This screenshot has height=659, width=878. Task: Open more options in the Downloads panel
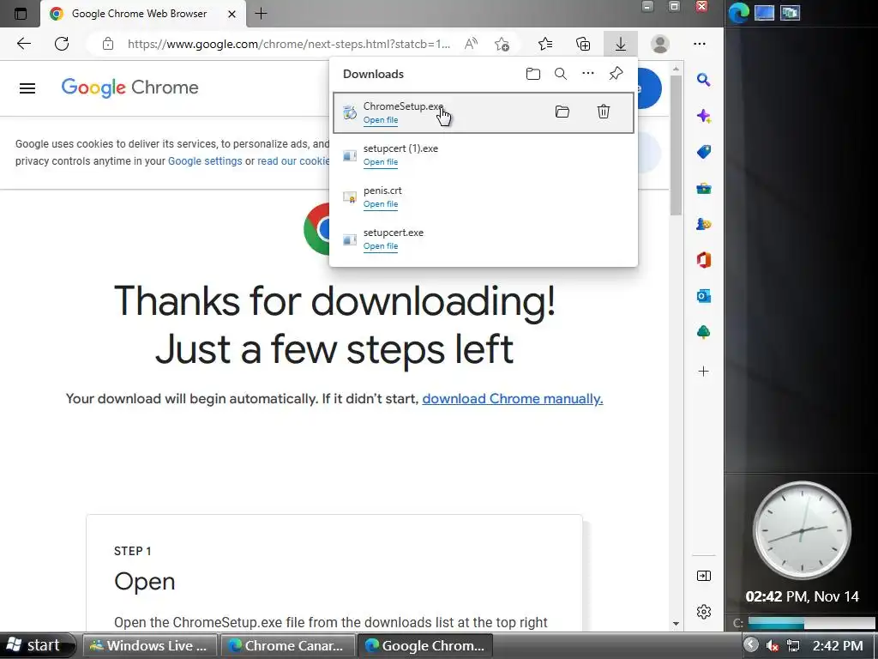click(588, 74)
